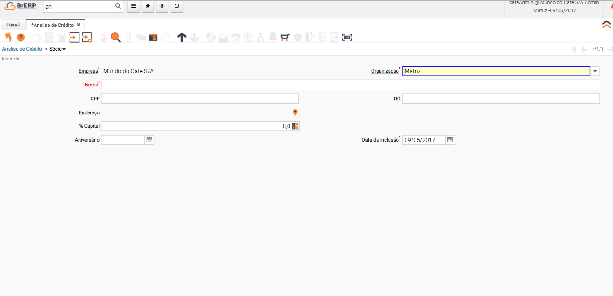
Task: Click the Analise de Crédito breadcrumb link
Action: pos(22,49)
